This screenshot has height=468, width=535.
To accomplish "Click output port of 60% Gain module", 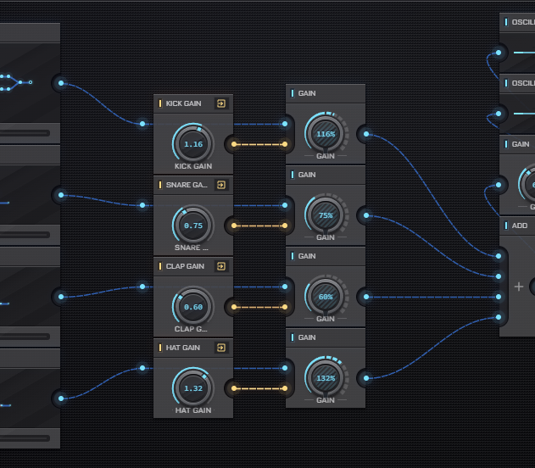I will pyautogui.click(x=366, y=297).
